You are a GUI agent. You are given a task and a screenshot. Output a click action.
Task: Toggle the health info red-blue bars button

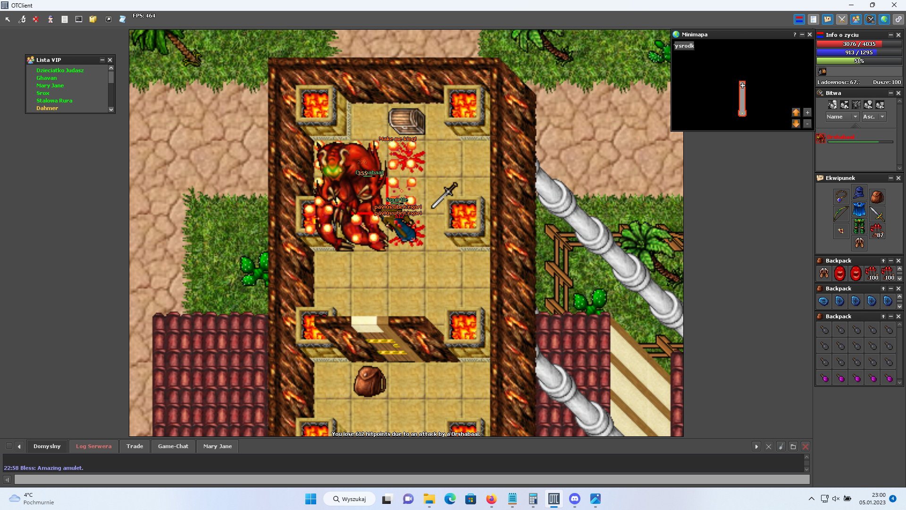[x=799, y=19]
